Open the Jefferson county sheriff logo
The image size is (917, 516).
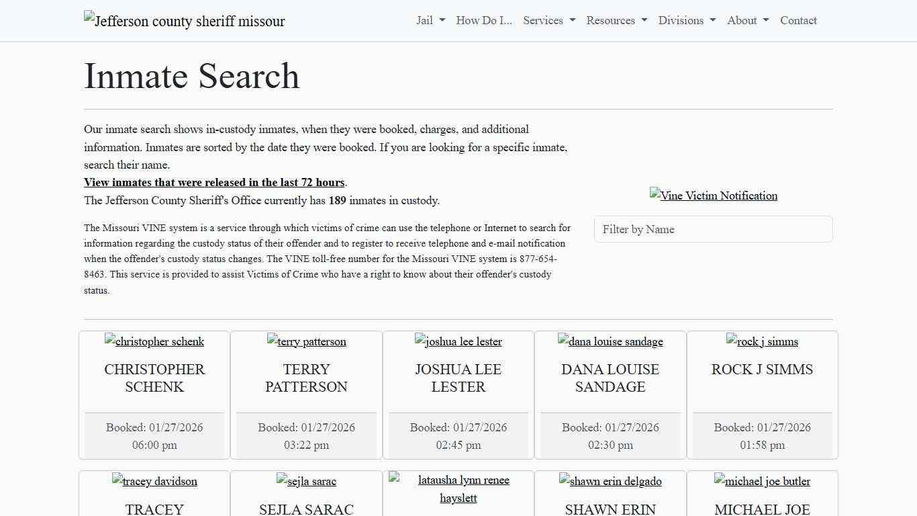coord(184,21)
